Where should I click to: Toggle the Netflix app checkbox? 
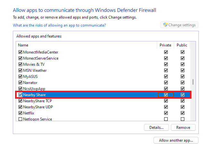point(21,113)
